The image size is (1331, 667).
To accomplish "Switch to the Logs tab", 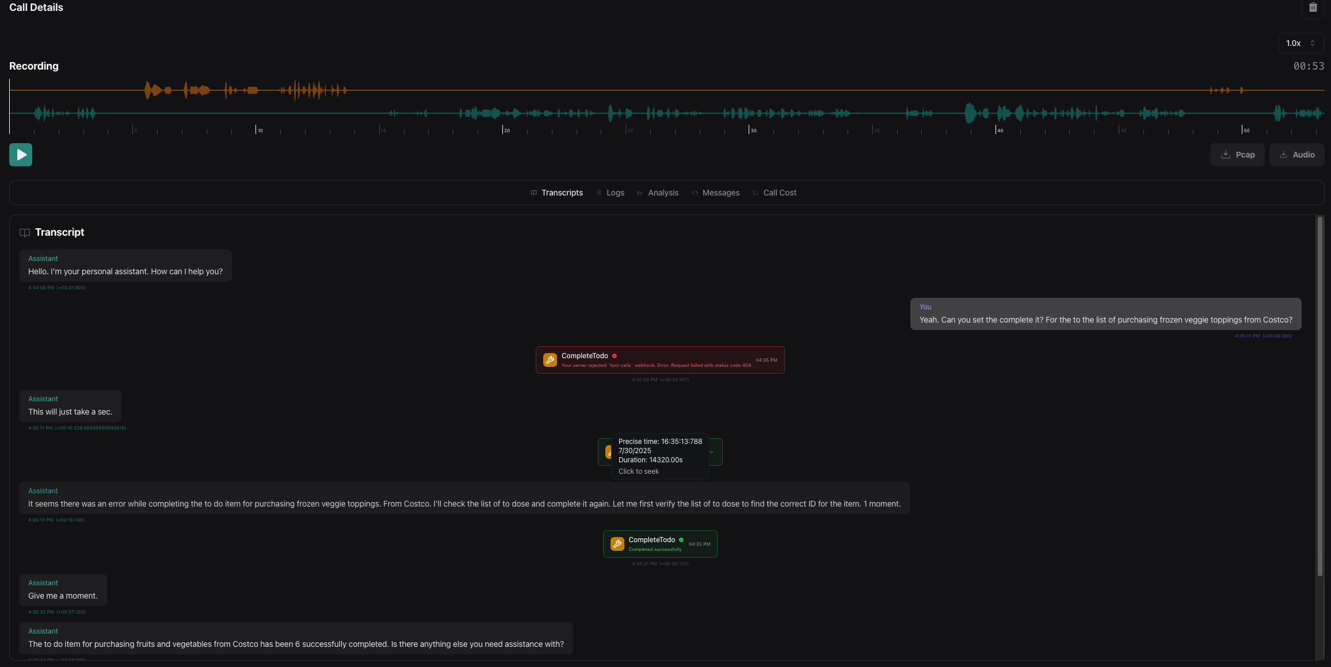I will tap(615, 193).
